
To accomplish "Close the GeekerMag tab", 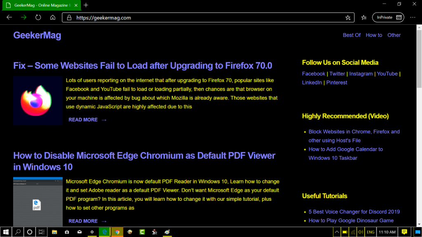I will (x=76, y=5).
